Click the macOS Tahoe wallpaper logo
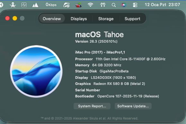186x124 pixels. click(x=36, y=71)
